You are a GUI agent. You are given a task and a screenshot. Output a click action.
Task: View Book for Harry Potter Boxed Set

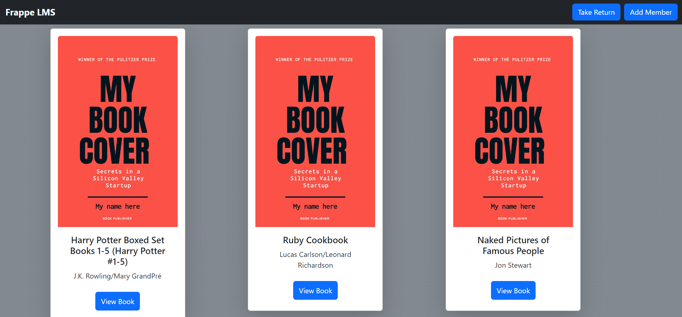118,301
